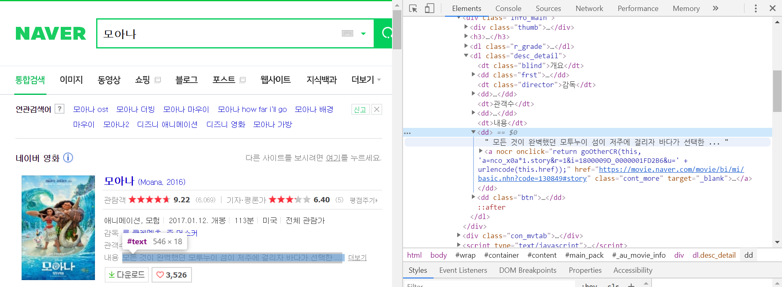Open the 더보기 tabs dropdown

coord(366,80)
